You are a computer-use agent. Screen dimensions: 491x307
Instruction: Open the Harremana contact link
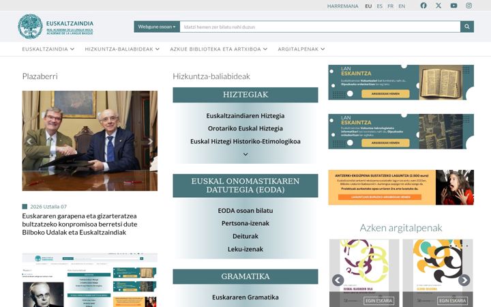342,6
